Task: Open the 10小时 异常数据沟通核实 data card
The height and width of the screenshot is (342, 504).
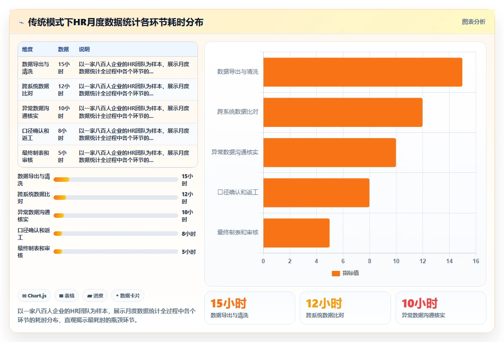Action: [441, 308]
